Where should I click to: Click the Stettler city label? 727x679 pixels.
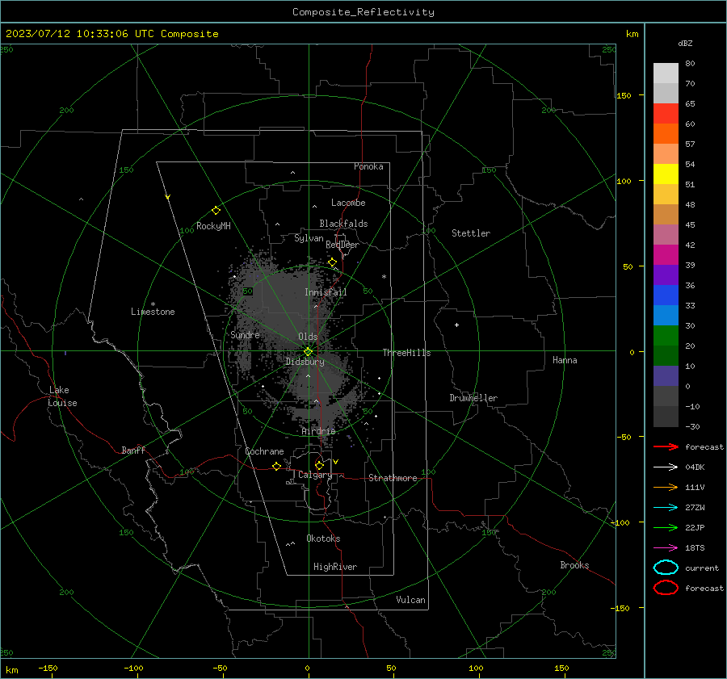[471, 233]
